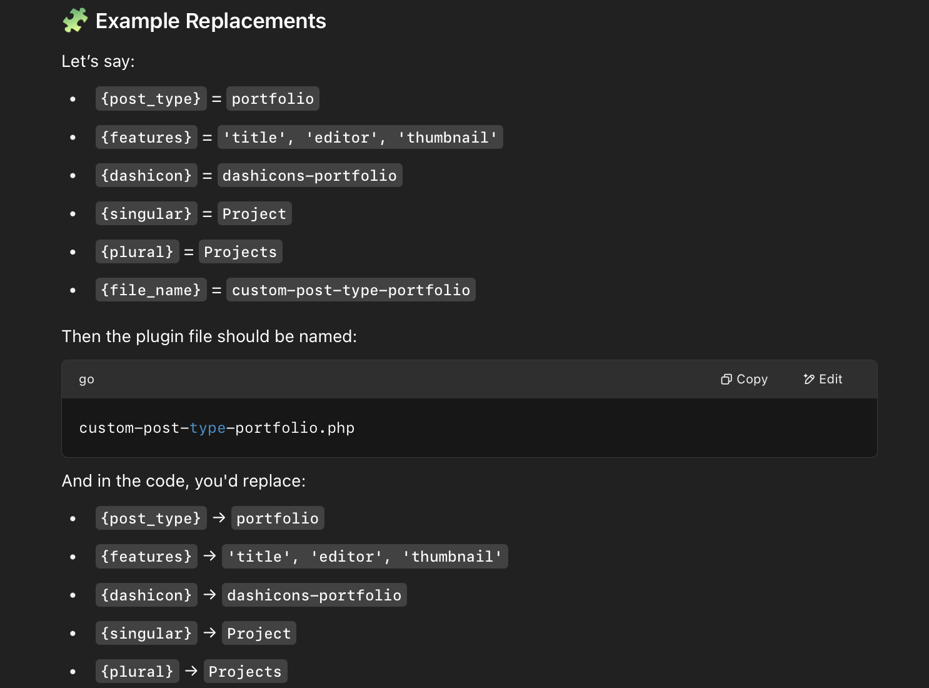Select 'Projects' value after equals sign
The width and height of the screenshot is (929, 688).
pyautogui.click(x=241, y=252)
